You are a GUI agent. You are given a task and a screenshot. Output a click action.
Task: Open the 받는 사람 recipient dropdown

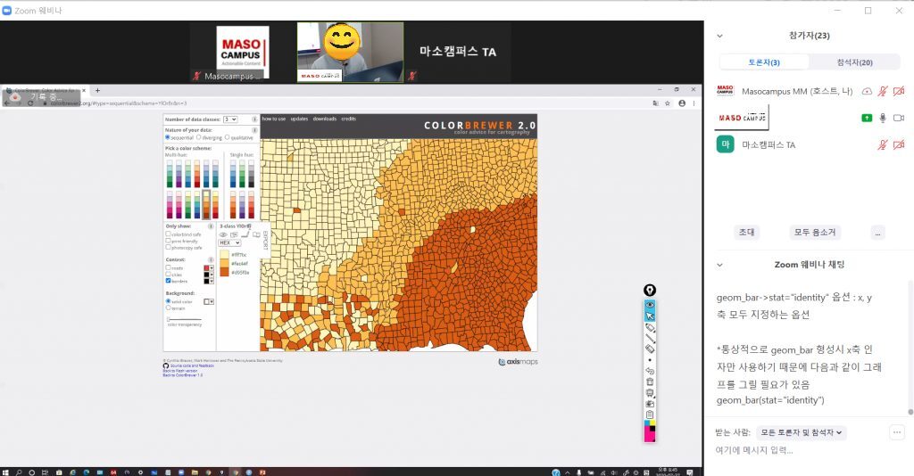coord(800,432)
